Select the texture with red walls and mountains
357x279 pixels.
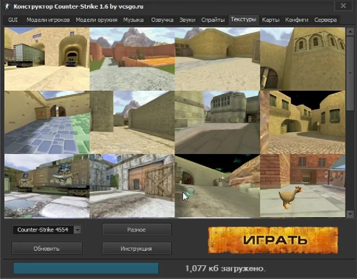[x=132, y=59]
